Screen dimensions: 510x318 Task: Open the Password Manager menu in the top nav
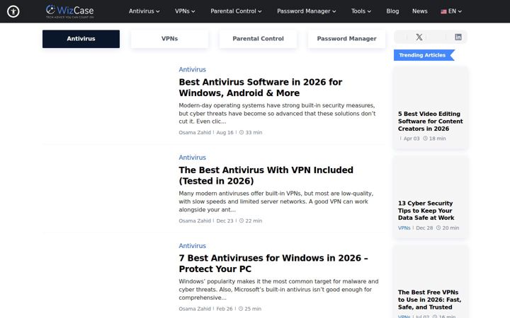pos(306,11)
